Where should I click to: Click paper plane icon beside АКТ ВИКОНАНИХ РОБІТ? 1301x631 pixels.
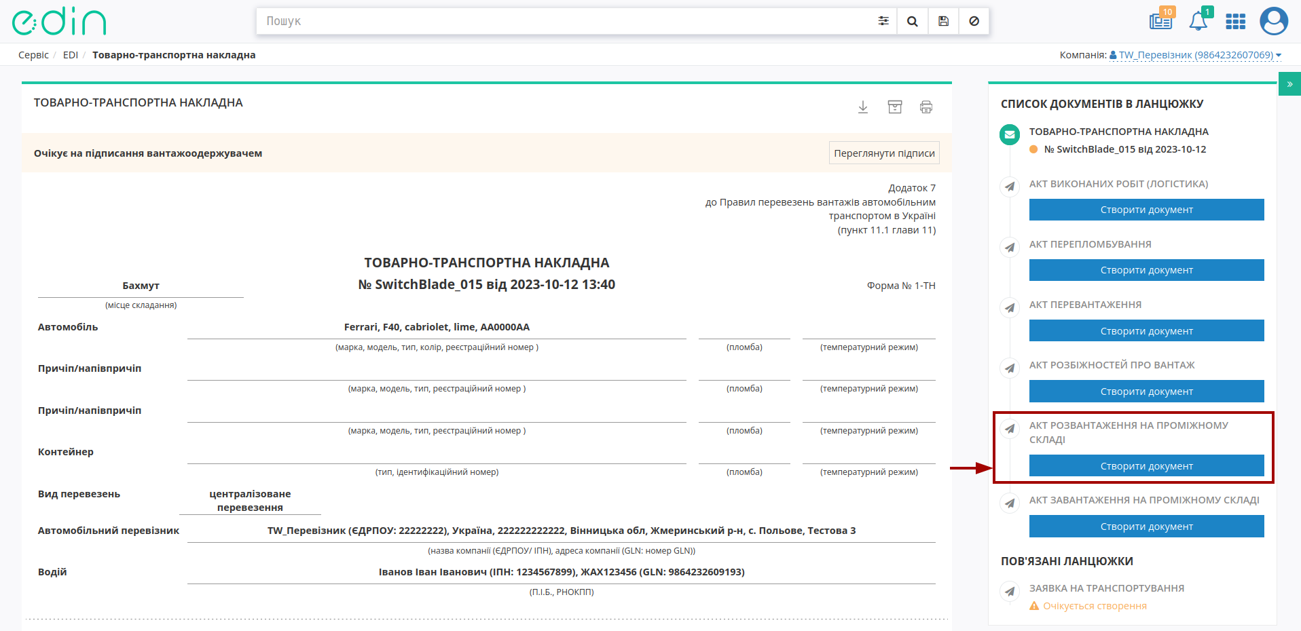[x=1010, y=187]
